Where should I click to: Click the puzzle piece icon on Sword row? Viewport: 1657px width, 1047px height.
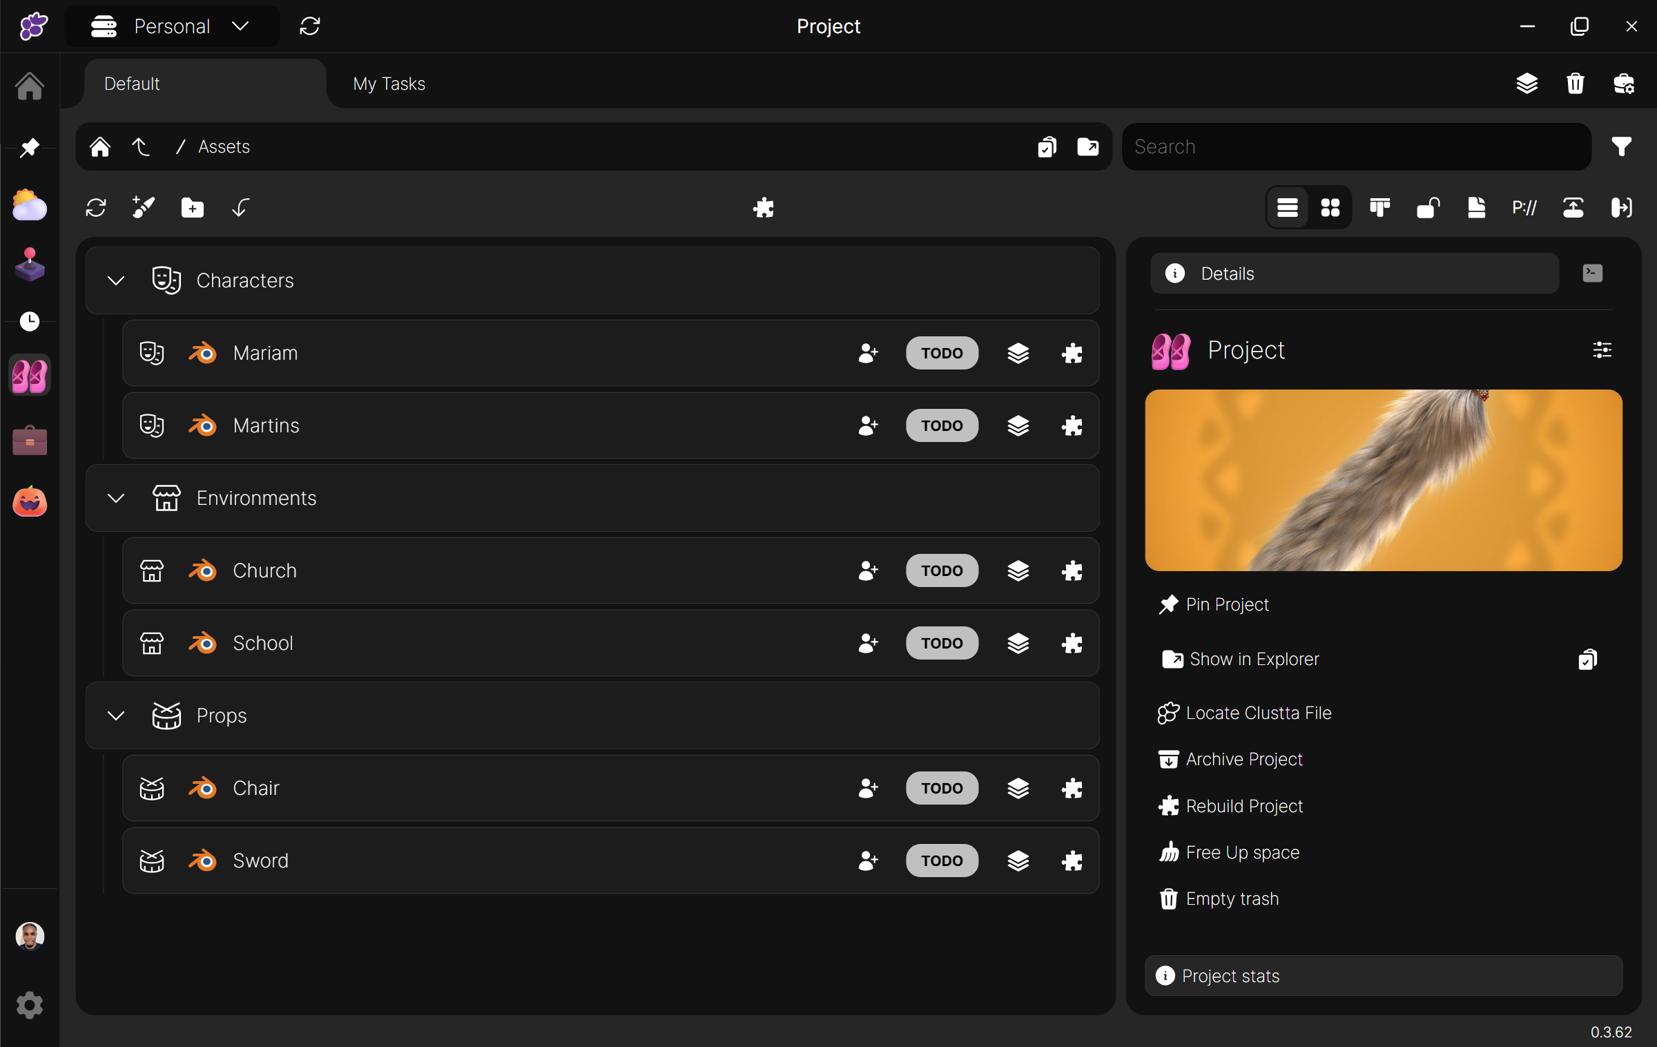tap(1072, 861)
